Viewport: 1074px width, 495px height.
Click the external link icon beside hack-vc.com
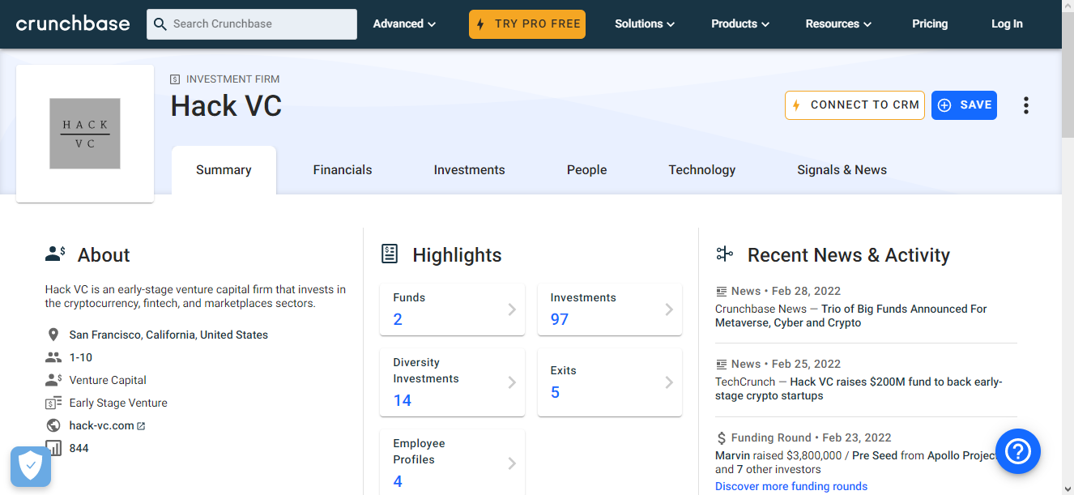141,426
